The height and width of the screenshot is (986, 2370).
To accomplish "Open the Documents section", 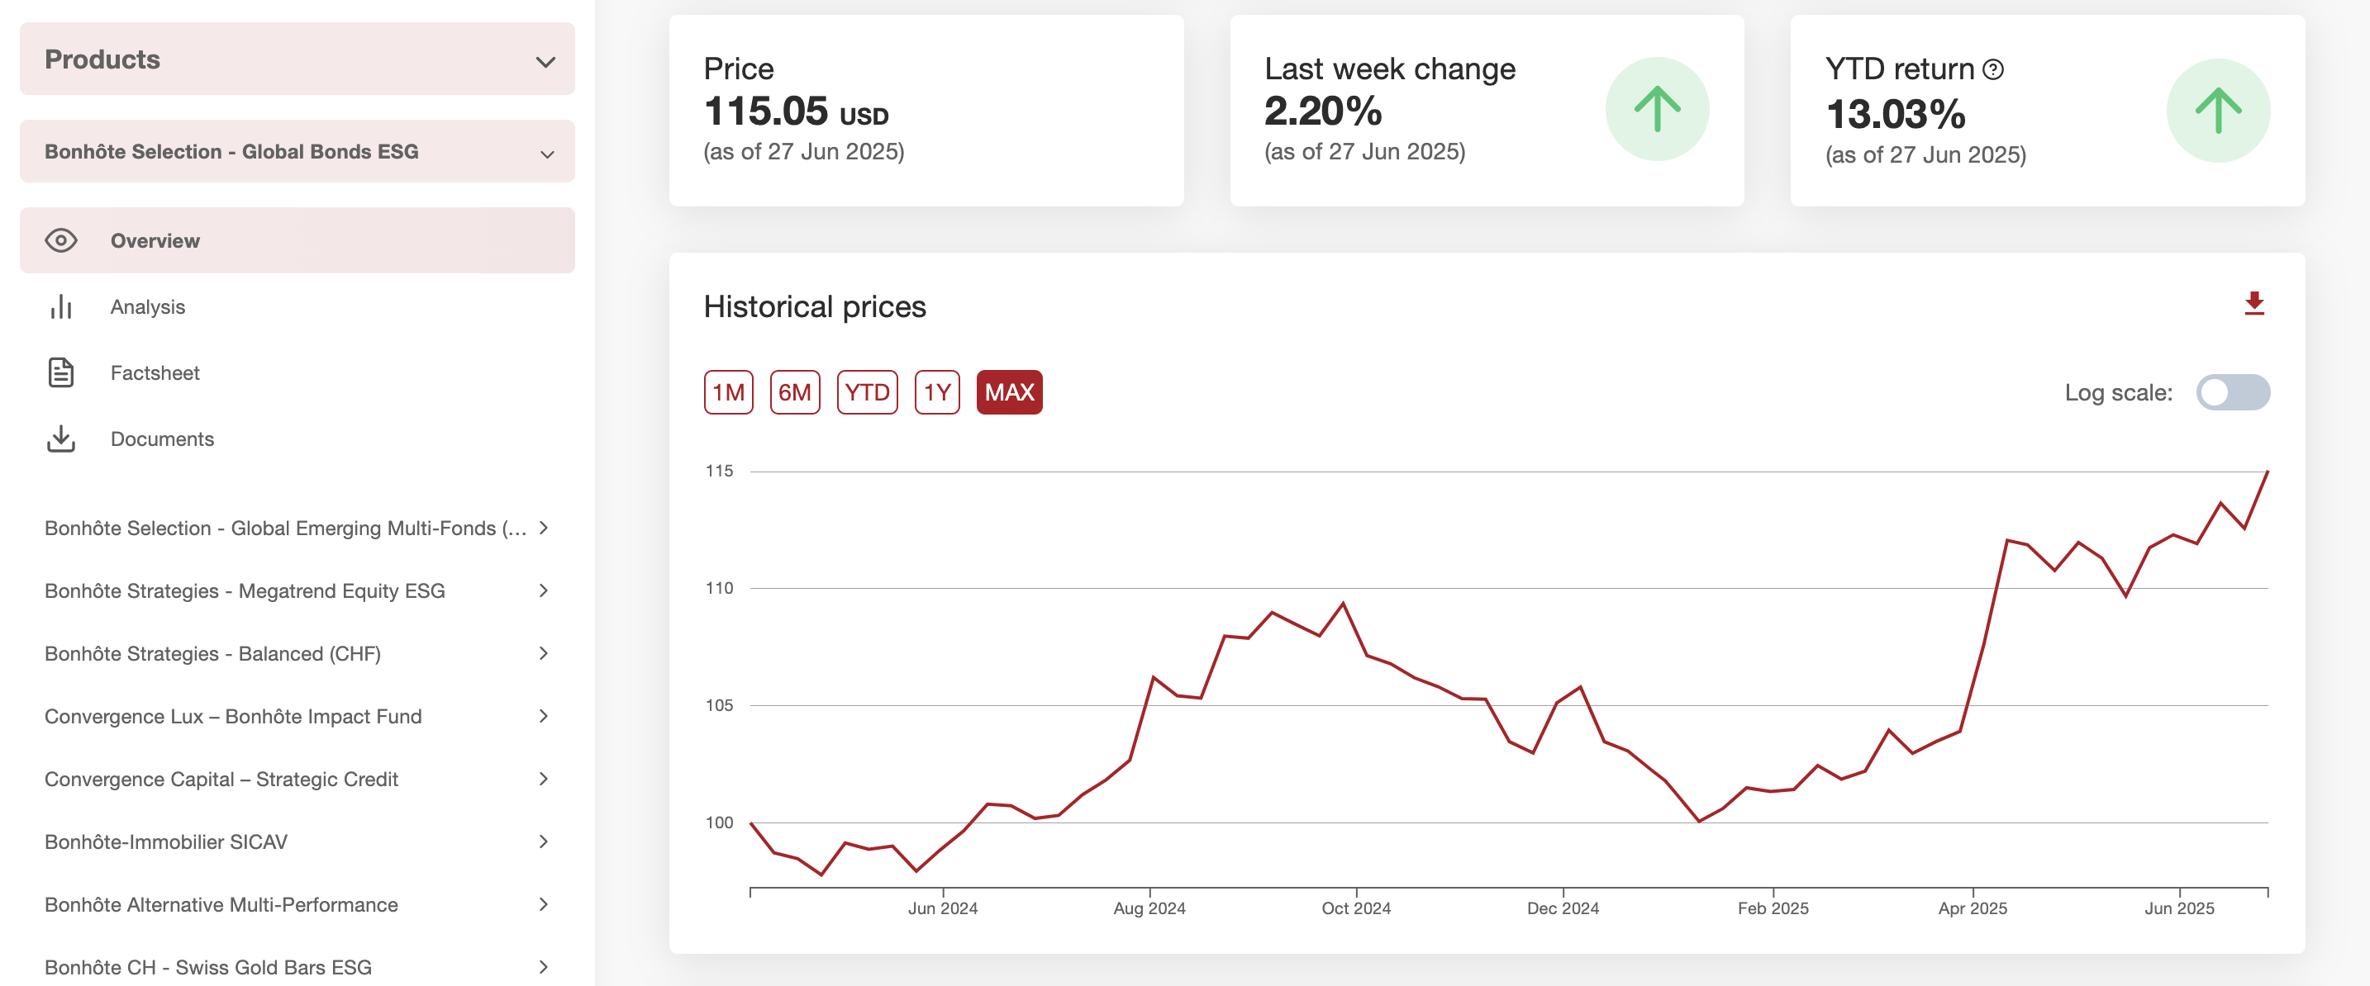I will [x=297, y=438].
